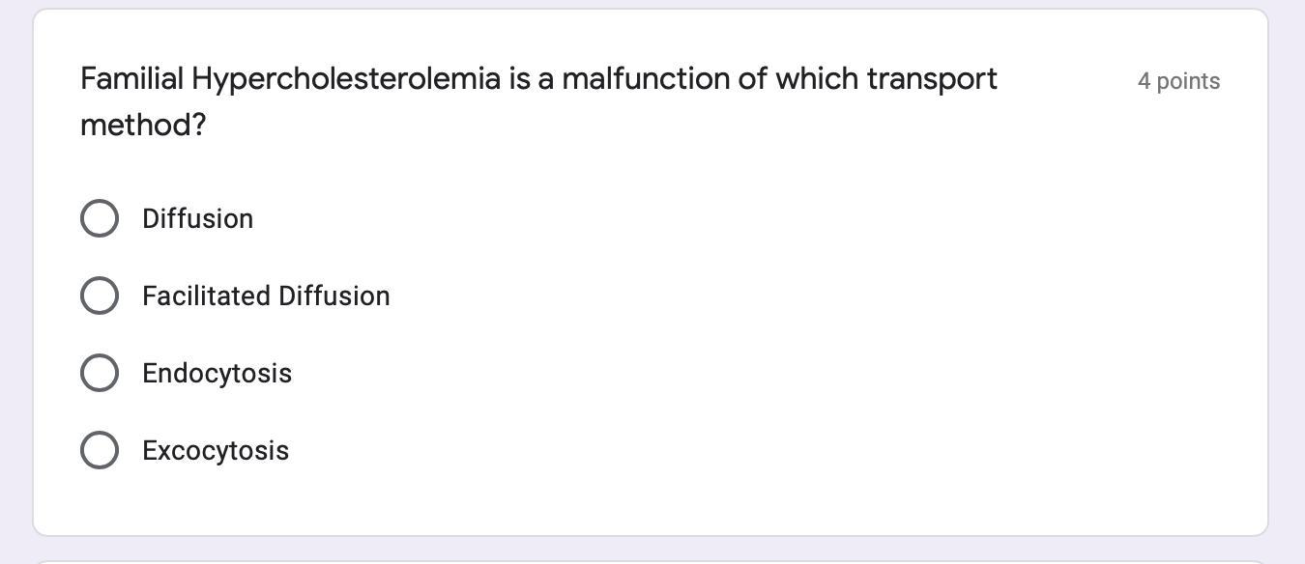
Task: Click the word 'points' in the score label
Action: tap(1188, 81)
